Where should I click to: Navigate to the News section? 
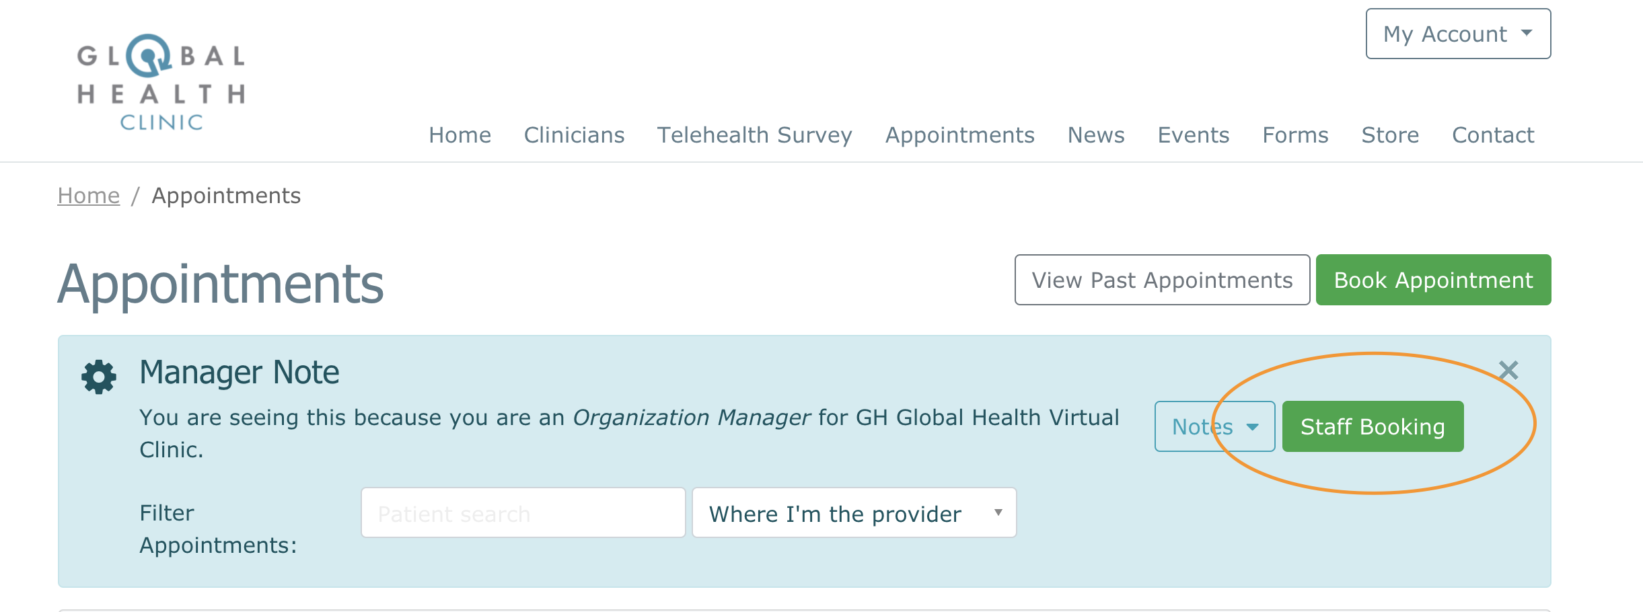(1095, 135)
